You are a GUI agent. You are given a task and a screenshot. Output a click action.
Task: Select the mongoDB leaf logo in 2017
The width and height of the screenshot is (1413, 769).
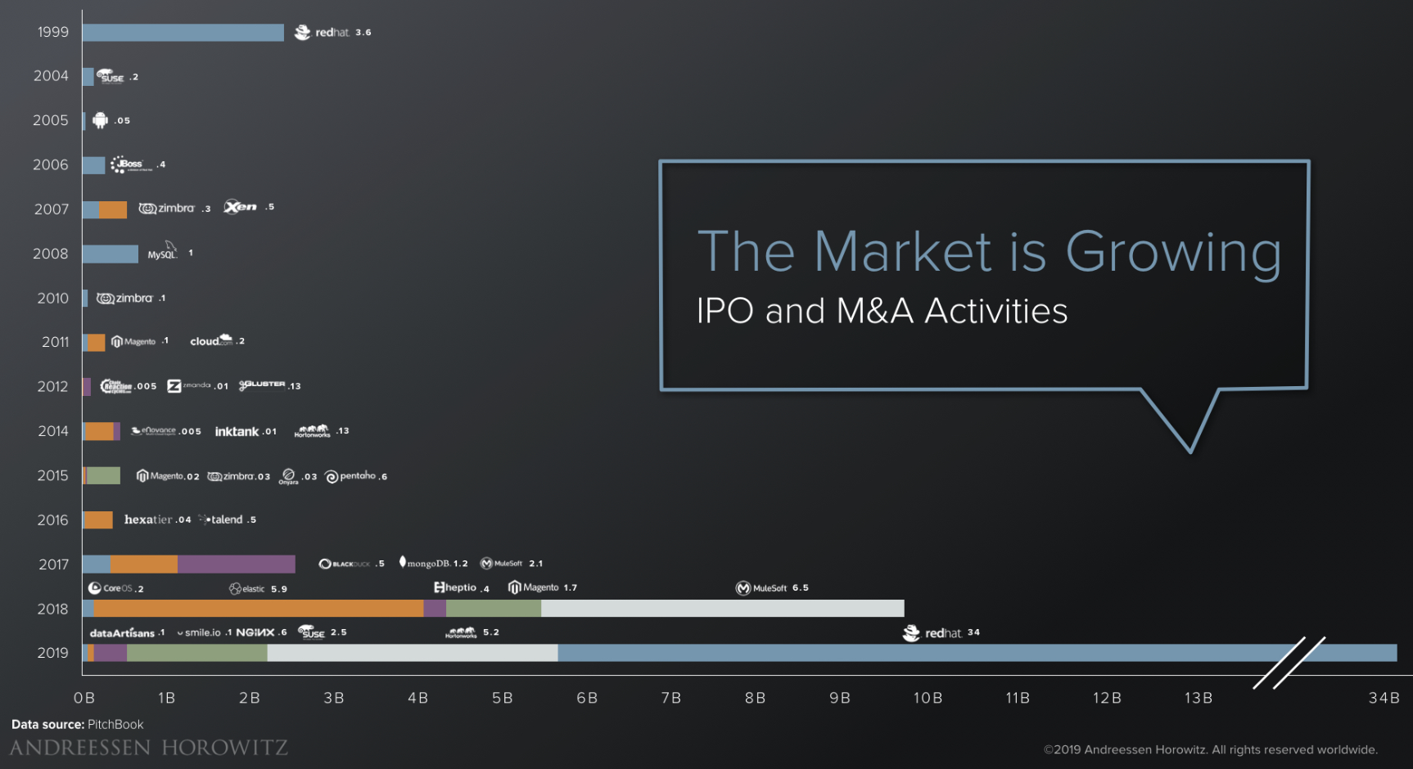(x=424, y=563)
